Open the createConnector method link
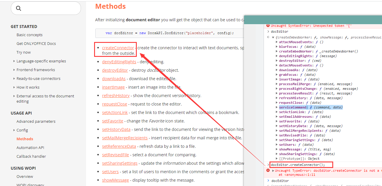 pyautogui.click(x=118, y=48)
